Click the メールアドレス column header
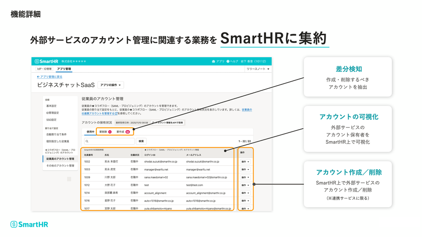Screen dimensions: 422x237 (194, 155)
